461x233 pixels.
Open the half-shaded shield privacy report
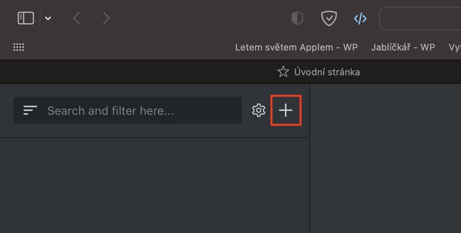click(x=297, y=19)
